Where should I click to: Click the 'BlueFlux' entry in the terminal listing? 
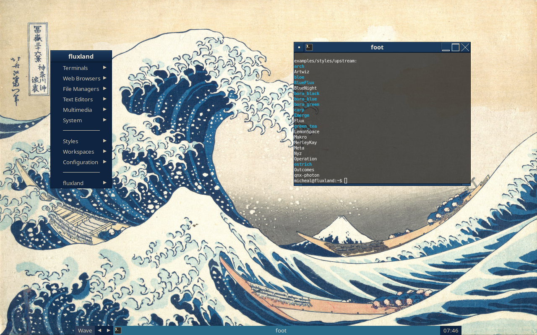304,83
